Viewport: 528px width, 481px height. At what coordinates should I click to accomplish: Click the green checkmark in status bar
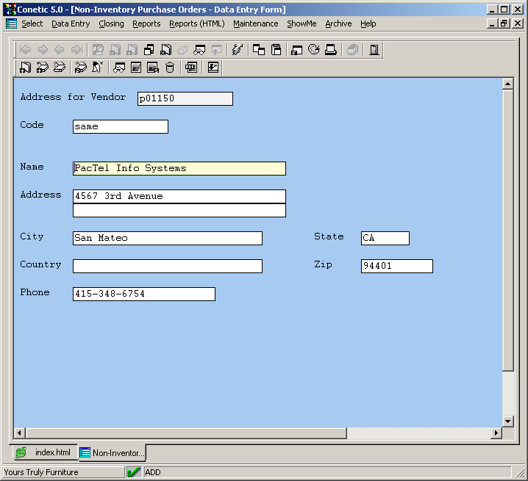(x=134, y=472)
